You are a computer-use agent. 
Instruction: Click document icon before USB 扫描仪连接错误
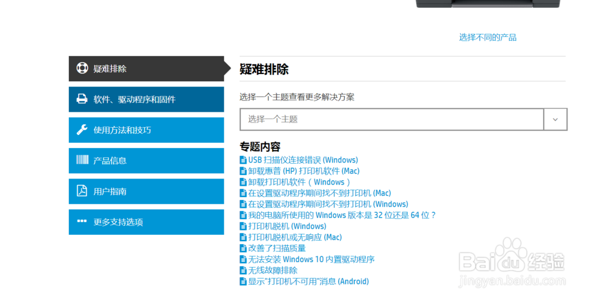[243, 160]
